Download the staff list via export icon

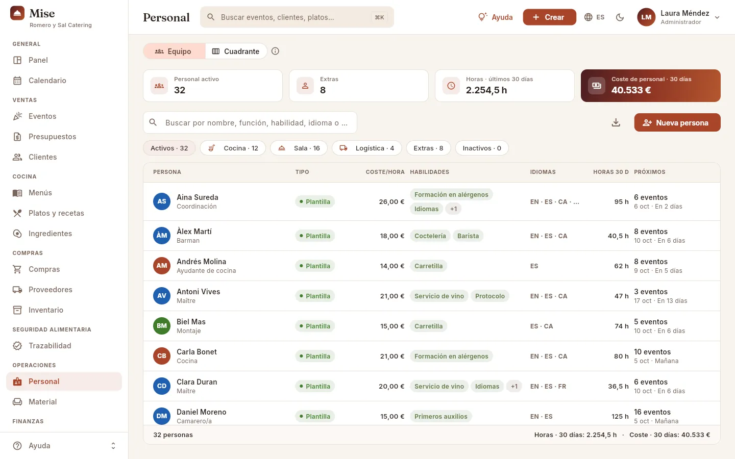(616, 122)
